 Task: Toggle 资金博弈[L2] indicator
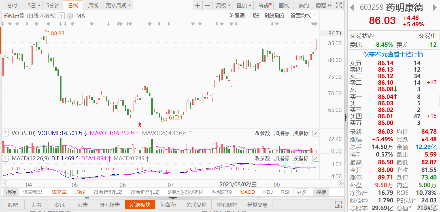(108, 192)
